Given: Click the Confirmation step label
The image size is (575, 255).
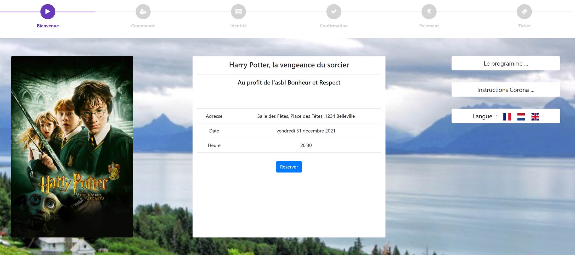Looking at the screenshot, I should tap(334, 26).
